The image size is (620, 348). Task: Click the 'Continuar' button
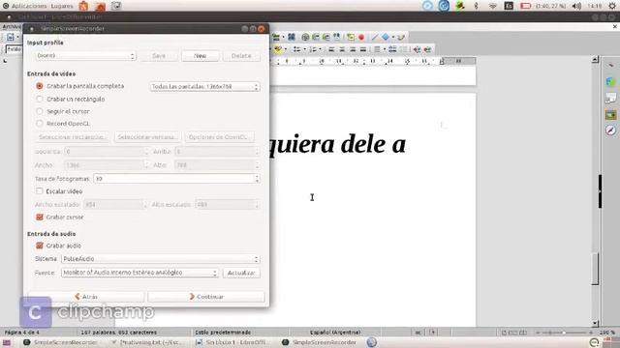(x=206, y=297)
